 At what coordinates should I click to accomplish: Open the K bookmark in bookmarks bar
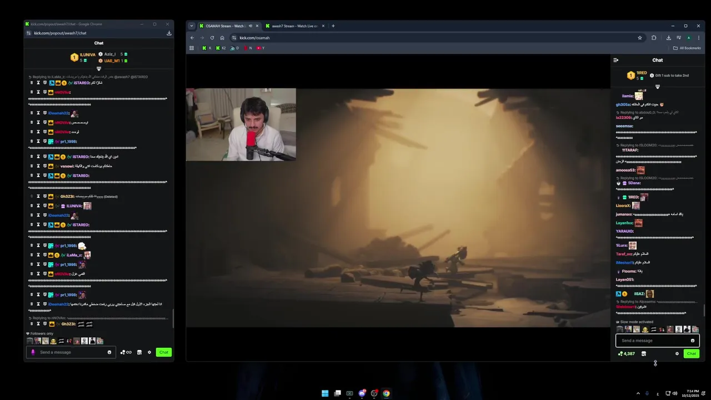(207, 48)
